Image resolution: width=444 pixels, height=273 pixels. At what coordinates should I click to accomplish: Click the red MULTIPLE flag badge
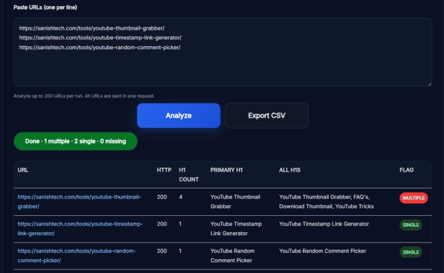point(413,198)
